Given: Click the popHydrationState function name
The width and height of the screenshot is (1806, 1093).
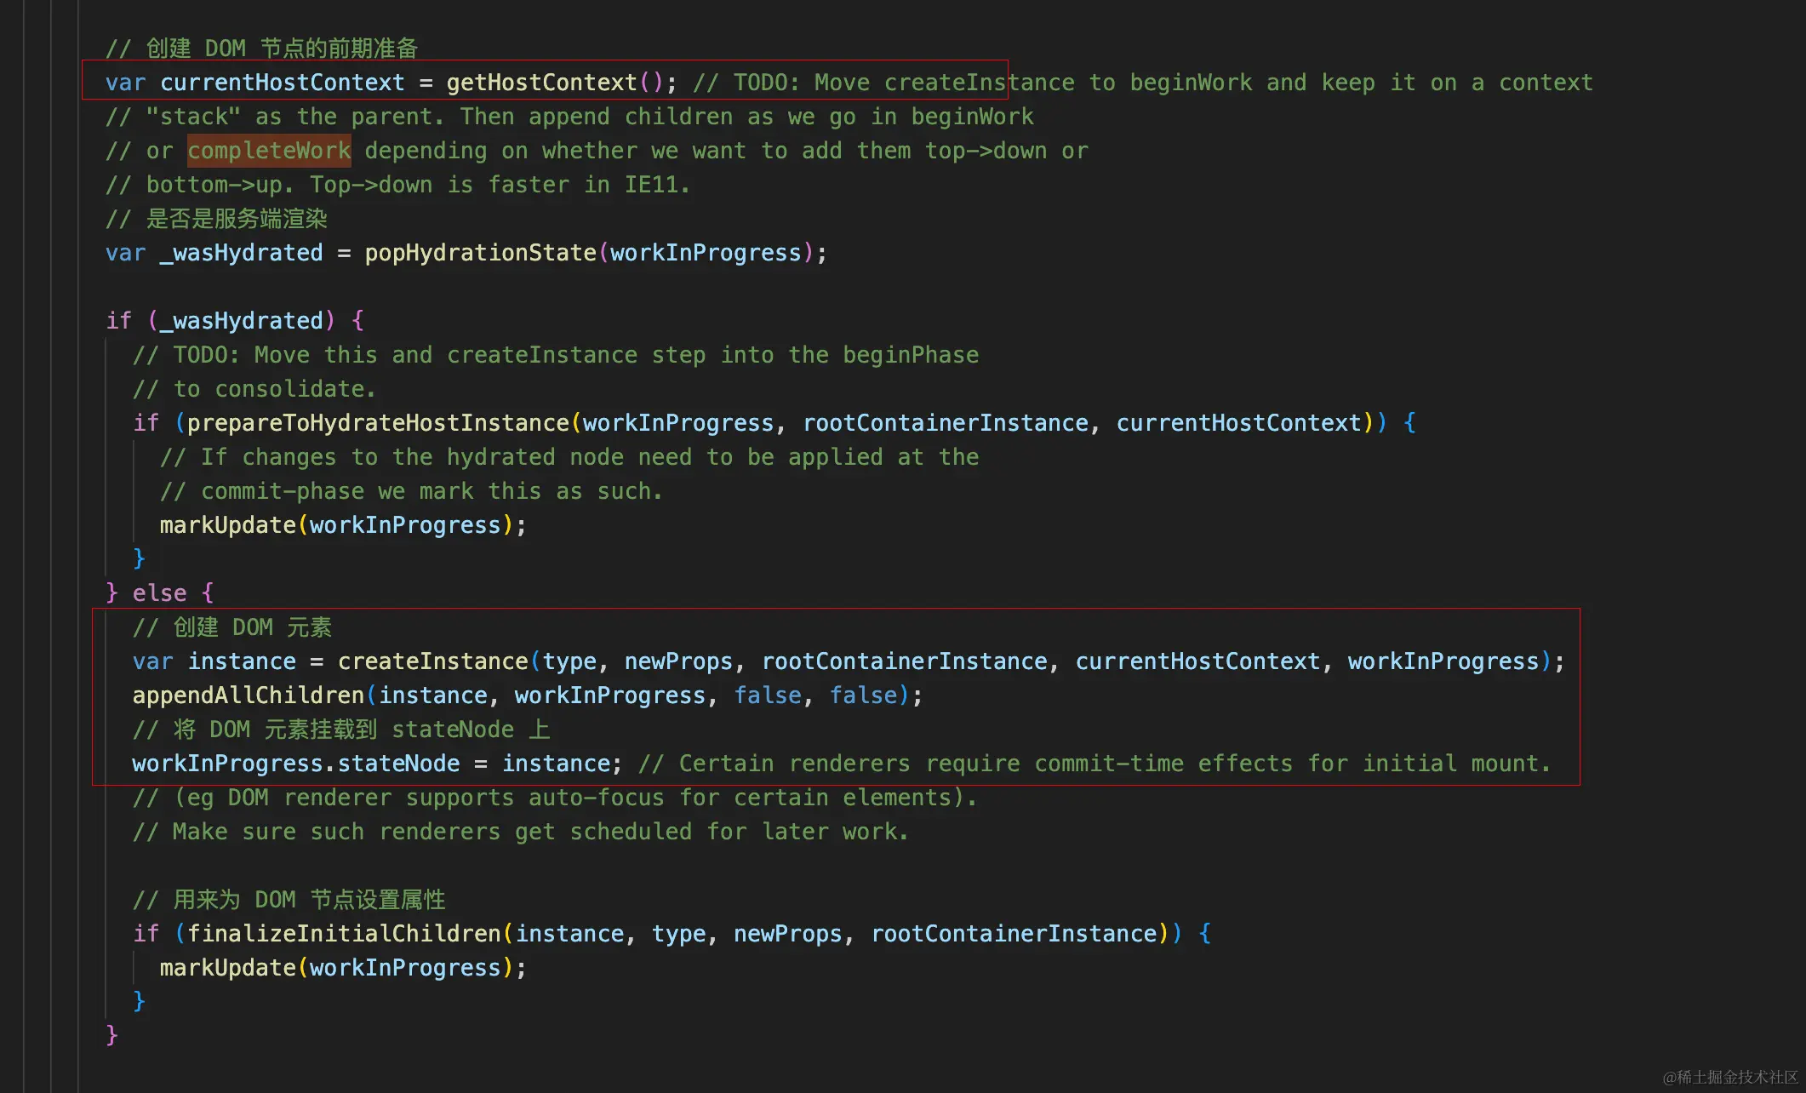Looking at the screenshot, I should tap(480, 253).
